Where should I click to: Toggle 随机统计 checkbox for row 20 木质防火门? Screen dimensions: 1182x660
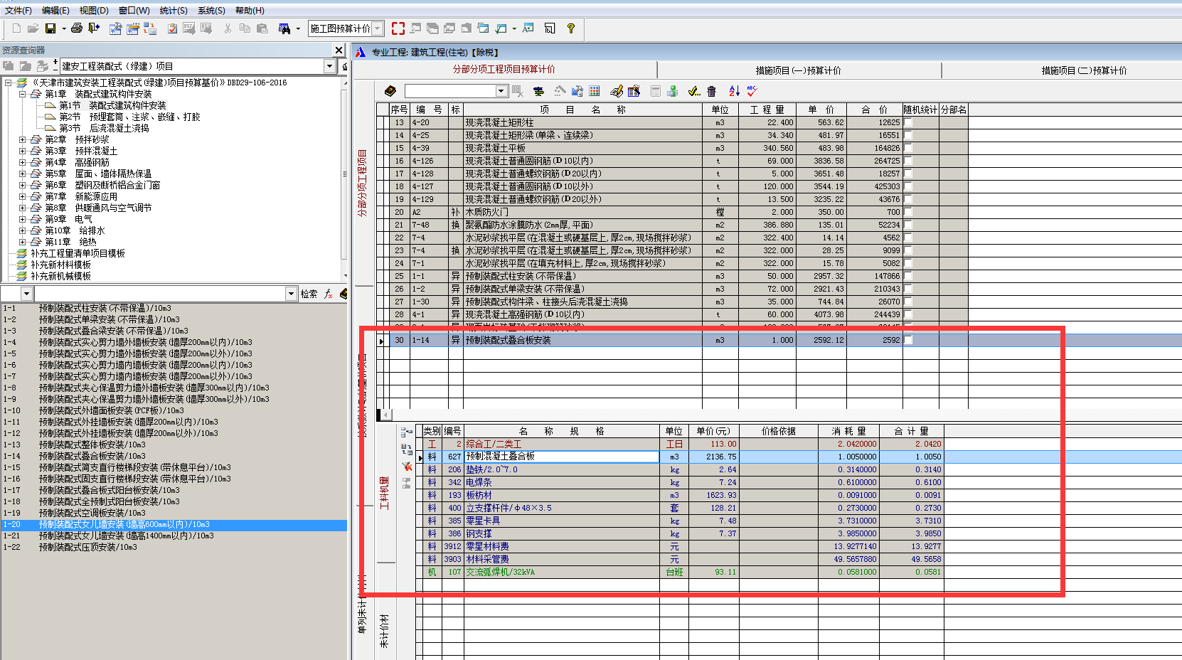(908, 212)
